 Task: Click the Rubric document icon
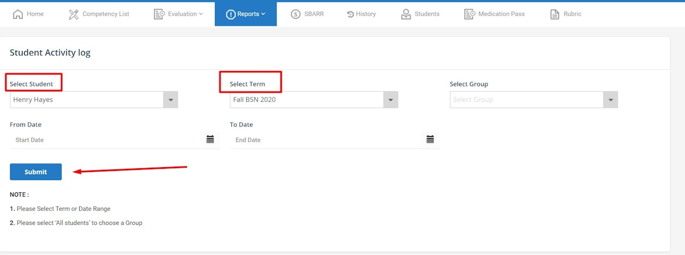[x=555, y=14]
